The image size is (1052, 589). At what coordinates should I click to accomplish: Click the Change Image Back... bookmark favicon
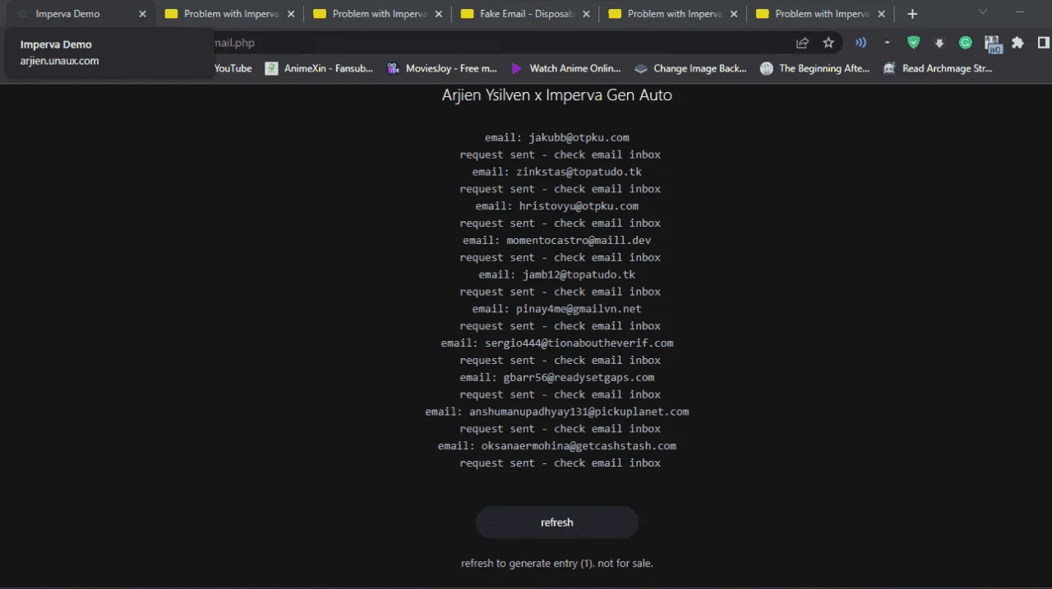point(640,68)
